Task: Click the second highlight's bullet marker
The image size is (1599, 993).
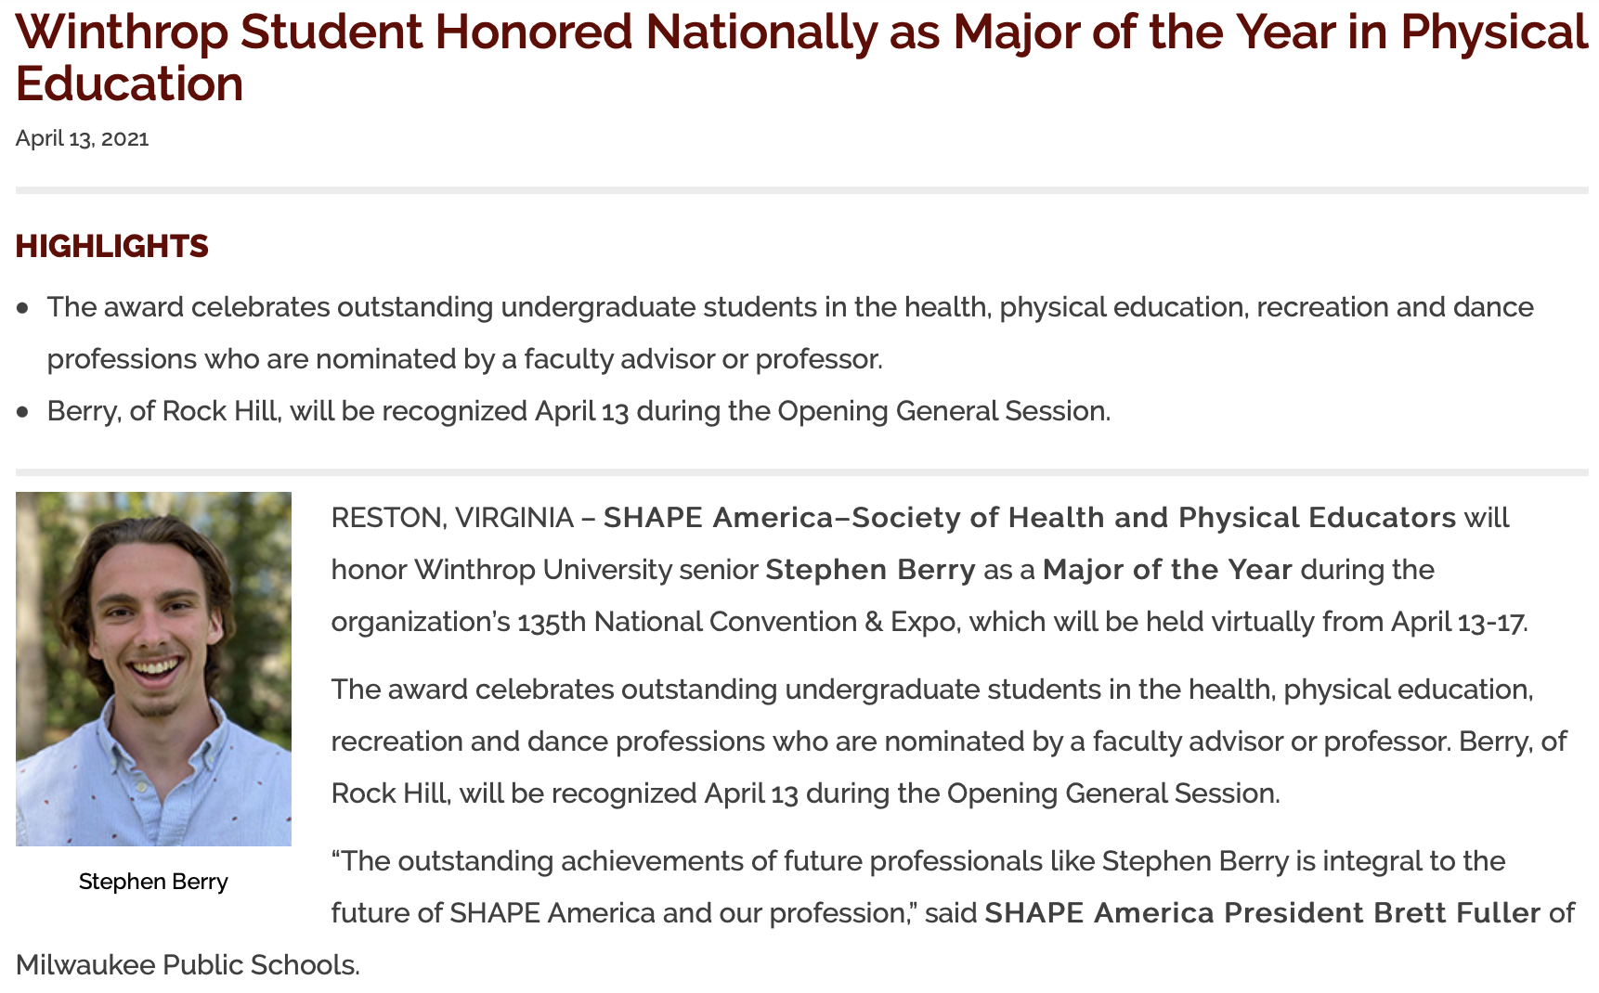Action: 23,411
